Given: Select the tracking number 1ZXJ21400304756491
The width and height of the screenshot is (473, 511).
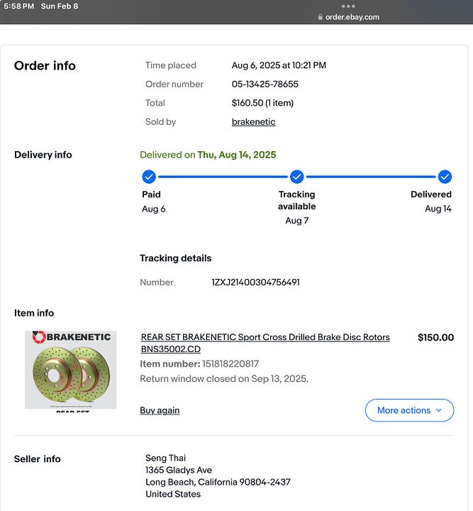Looking at the screenshot, I should tap(255, 282).
